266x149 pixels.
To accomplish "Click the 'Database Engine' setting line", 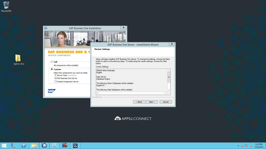I will (x=103, y=79).
